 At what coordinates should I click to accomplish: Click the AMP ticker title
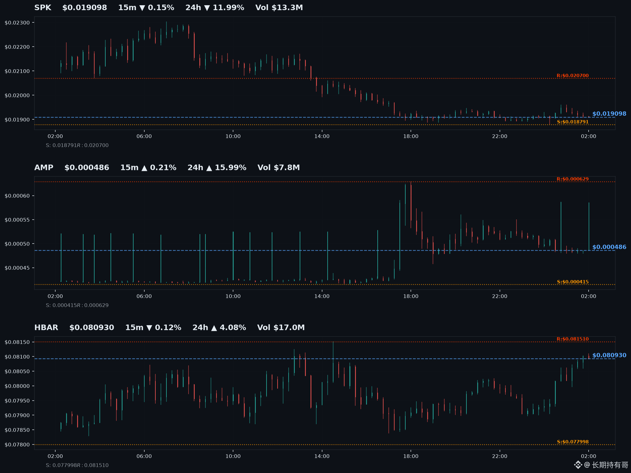pyautogui.click(x=44, y=167)
